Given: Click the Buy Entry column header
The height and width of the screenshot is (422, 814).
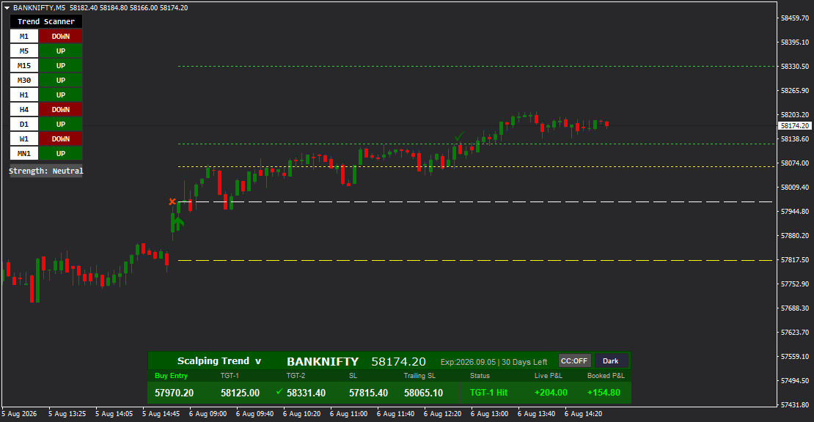Looking at the screenshot, I should 171,376.
